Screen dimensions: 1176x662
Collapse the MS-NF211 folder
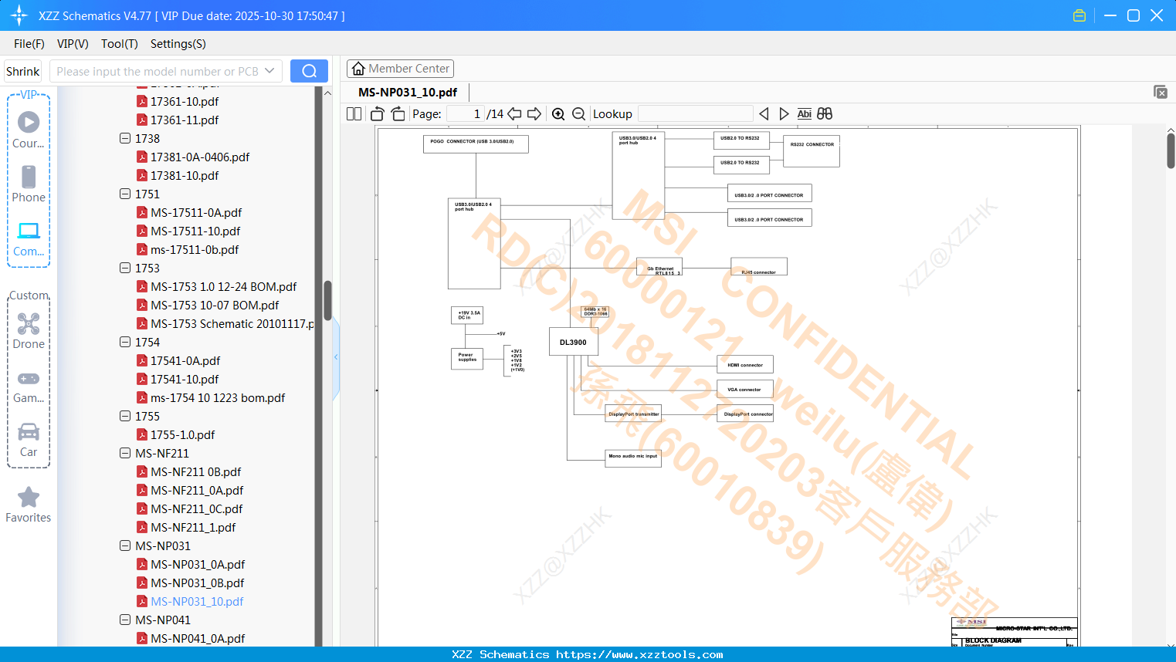click(125, 453)
